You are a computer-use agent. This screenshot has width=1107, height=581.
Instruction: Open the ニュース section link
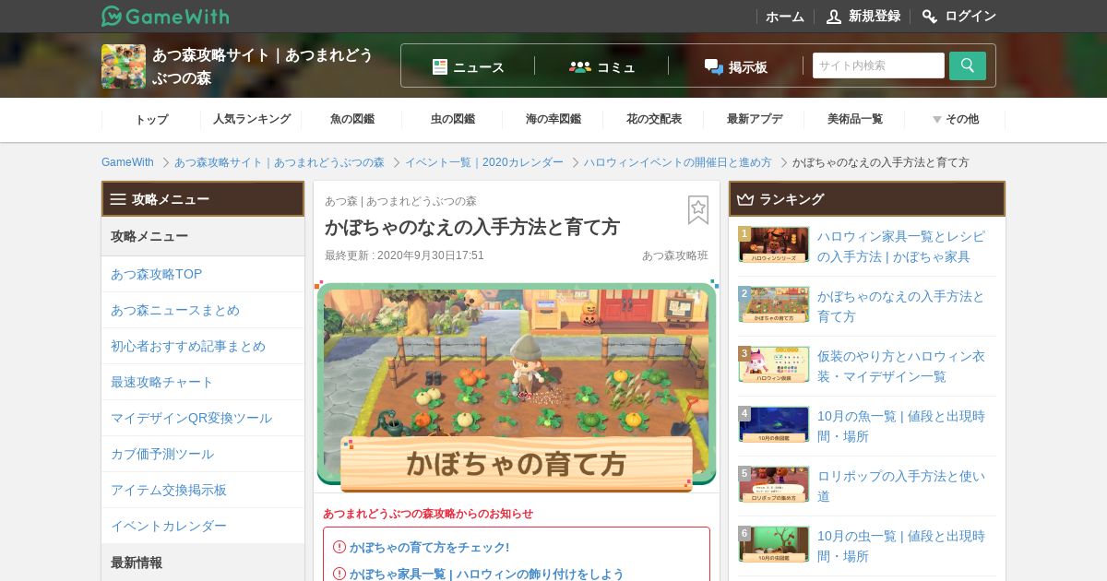469,66
